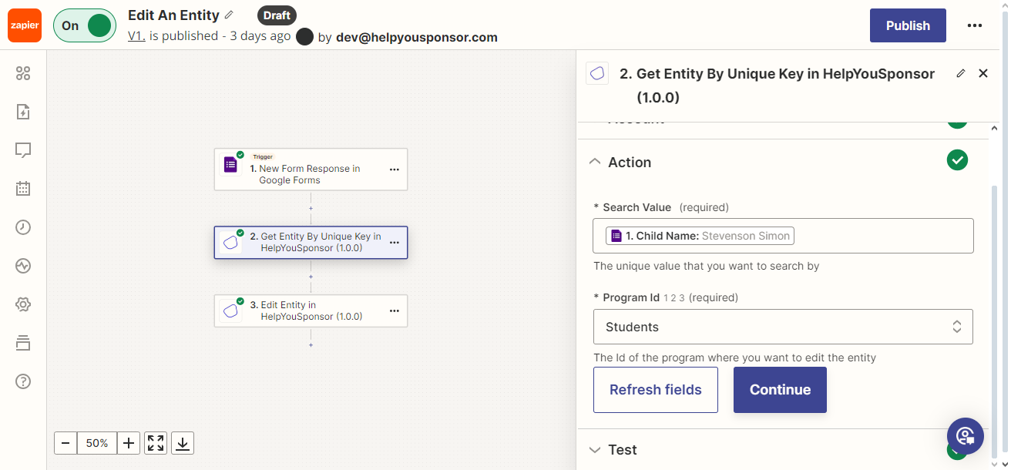Open options menu for step 1 Google Forms
Viewport: 1011px width, 470px height.
point(395,169)
